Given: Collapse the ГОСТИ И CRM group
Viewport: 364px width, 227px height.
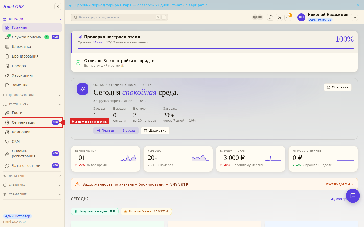Looking at the screenshot, I should click(32, 104).
